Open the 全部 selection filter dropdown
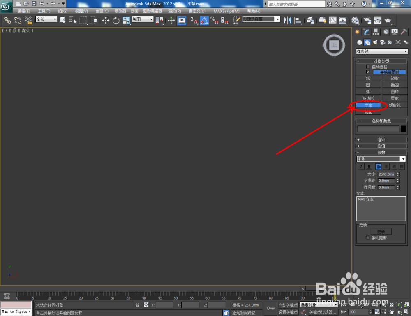Viewport: 411px width, 316px height. (x=46, y=19)
